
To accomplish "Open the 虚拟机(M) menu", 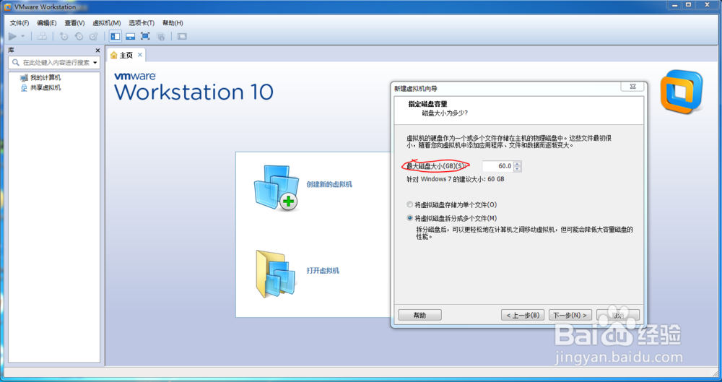I will [106, 23].
